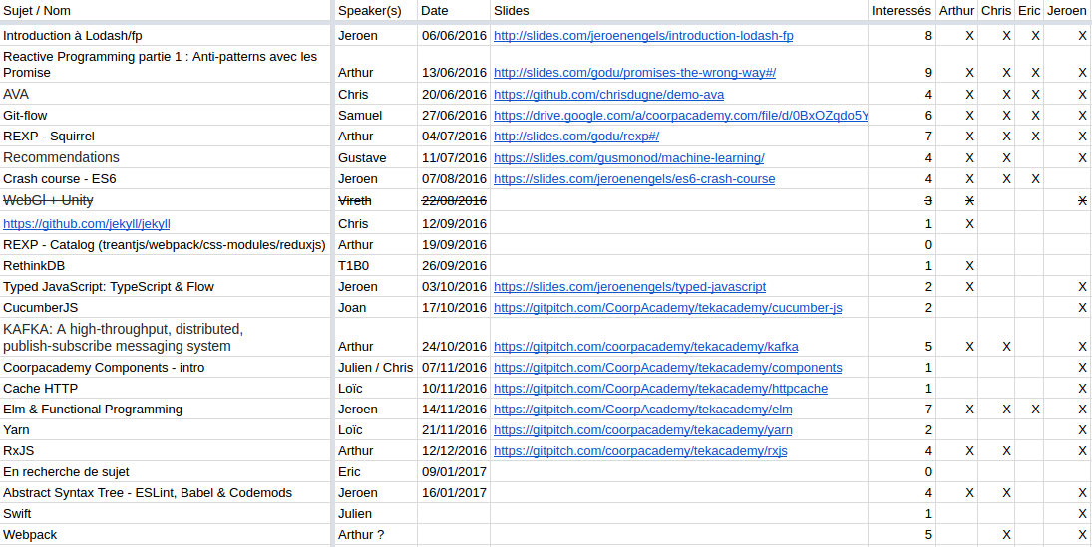
Task: Select speaker cell 'Gustave'
Action: [x=376, y=158]
